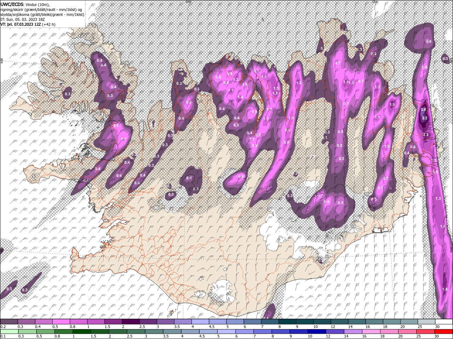Screen dimensions: 453x339
Task: Pick the 8–9 dark teal snow legend swatch
Action: pos(287,322)
